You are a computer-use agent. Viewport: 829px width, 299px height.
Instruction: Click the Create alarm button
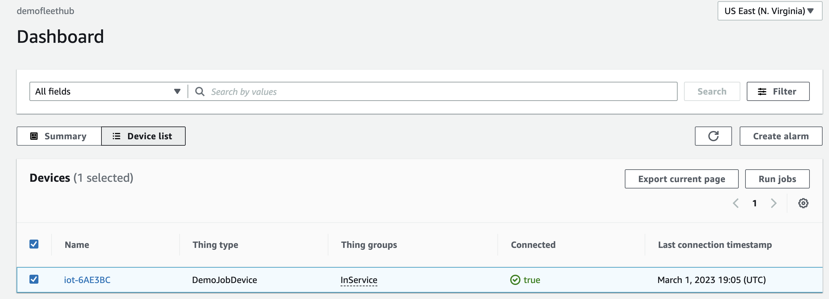781,136
